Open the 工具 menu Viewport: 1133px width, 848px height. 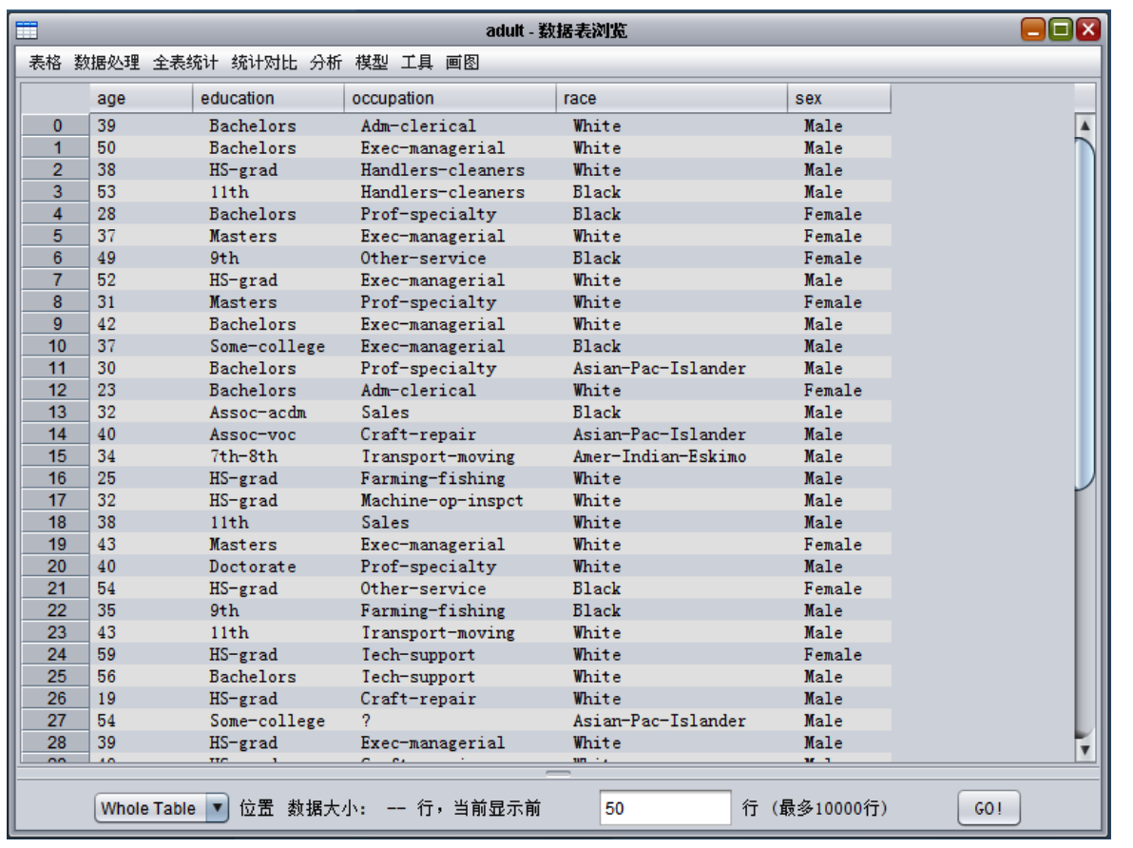pos(417,62)
